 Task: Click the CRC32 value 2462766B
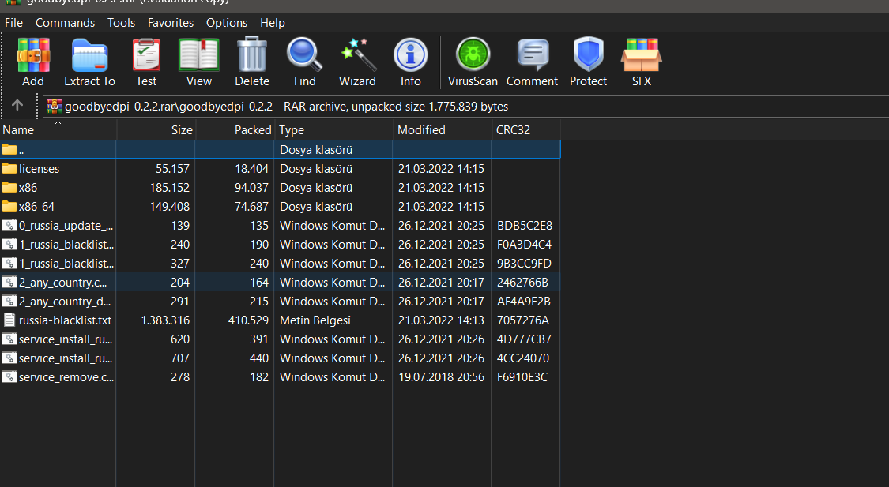(x=522, y=282)
